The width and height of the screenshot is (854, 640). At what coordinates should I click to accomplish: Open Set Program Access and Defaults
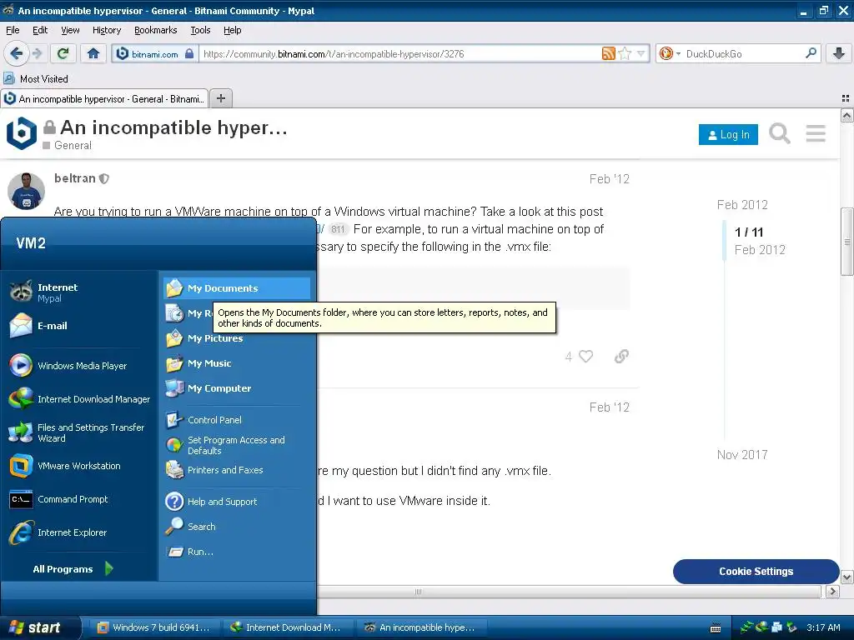[237, 445]
